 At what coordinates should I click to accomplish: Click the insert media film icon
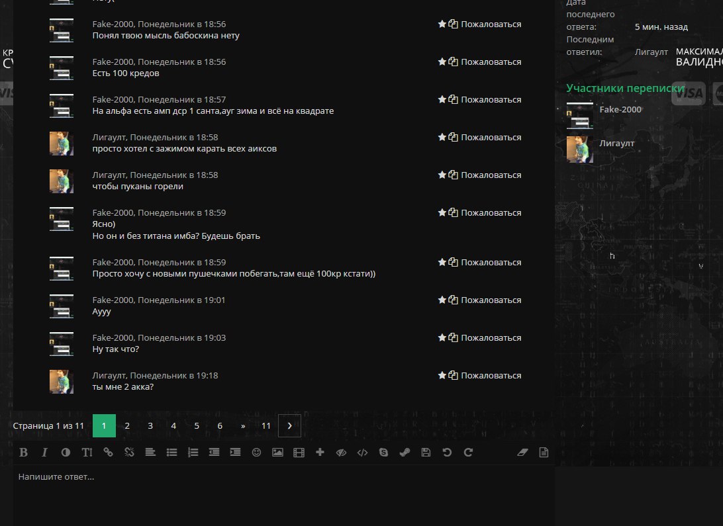coord(299,453)
